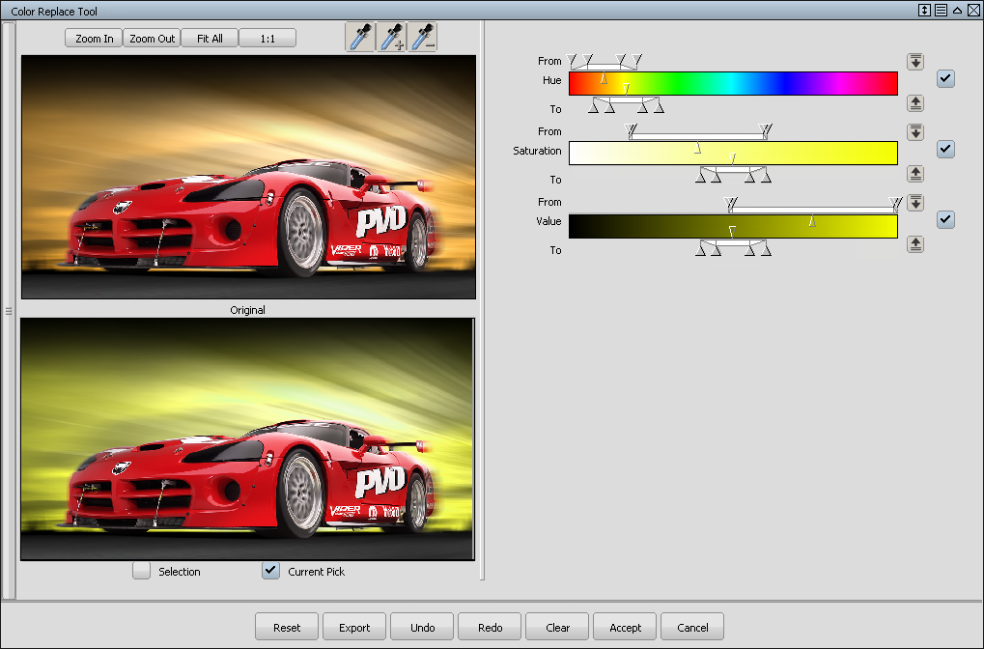984x649 pixels.
Task: Click the Value gradient bar
Action: point(733,226)
